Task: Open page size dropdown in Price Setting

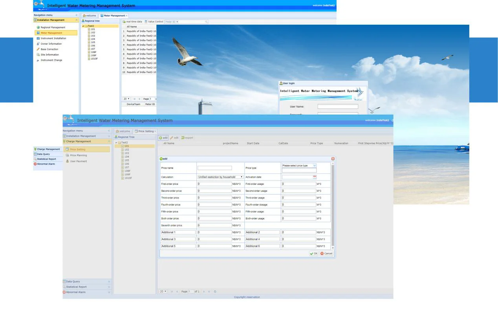Action: coord(163,291)
